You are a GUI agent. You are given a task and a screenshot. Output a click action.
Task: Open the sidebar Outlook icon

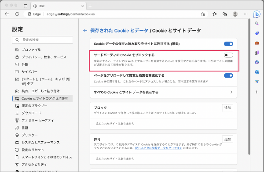pos(257,72)
